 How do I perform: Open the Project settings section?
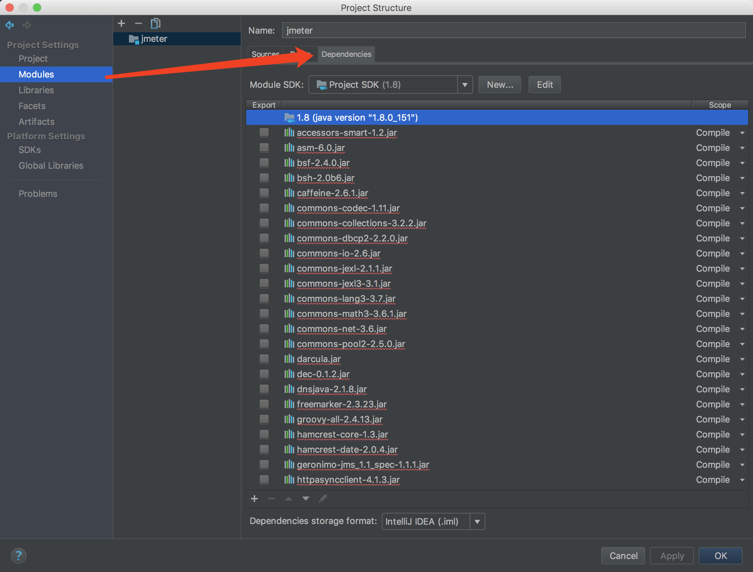(x=33, y=59)
